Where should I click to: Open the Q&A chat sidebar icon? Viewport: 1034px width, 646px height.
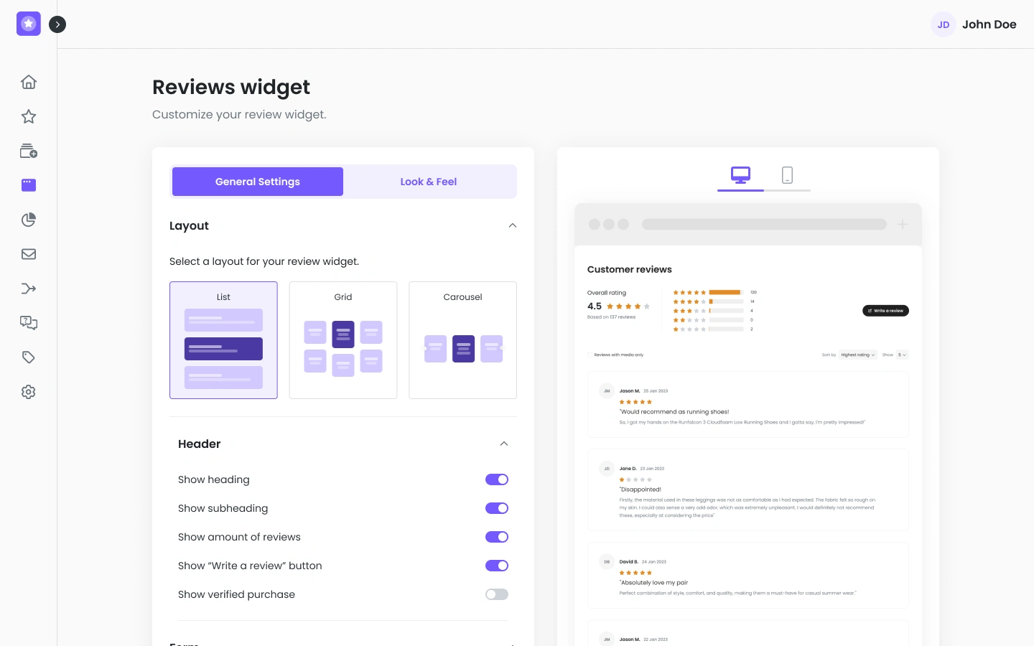click(29, 323)
